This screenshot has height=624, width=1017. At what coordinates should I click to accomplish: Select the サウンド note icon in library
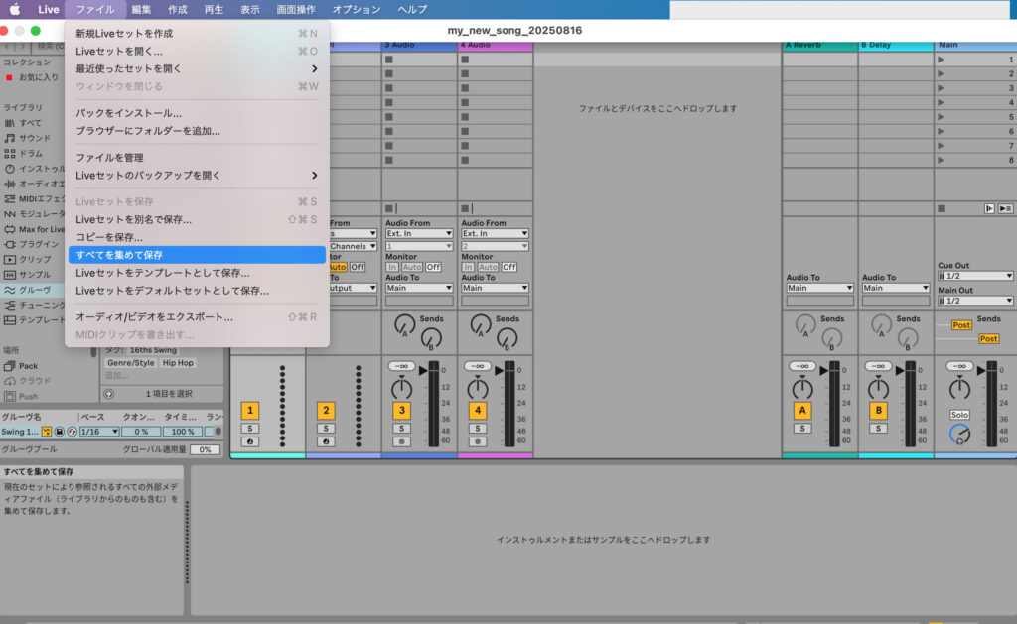point(9,138)
